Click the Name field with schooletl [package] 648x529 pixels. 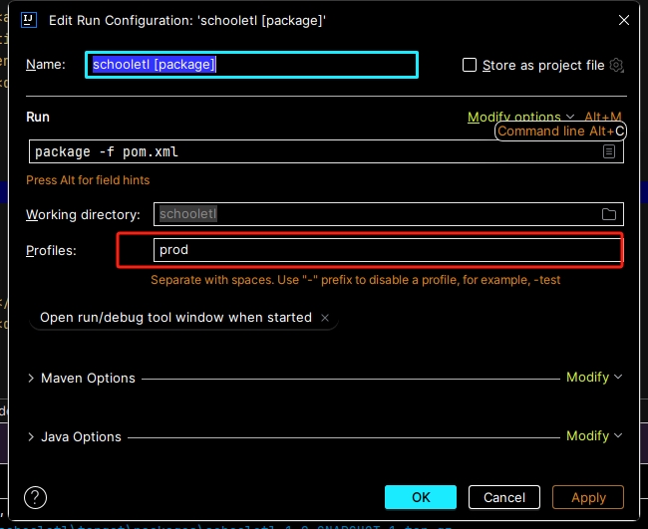[251, 65]
